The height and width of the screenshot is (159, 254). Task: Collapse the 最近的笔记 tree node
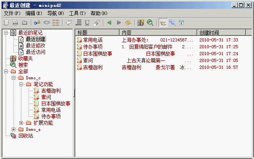coord(6,33)
